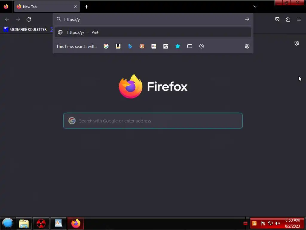Click the Search with Google page field

[x=153, y=121]
